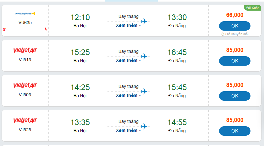
Task: Click the airplane icon for flight VU635
Action: [x=144, y=21]
